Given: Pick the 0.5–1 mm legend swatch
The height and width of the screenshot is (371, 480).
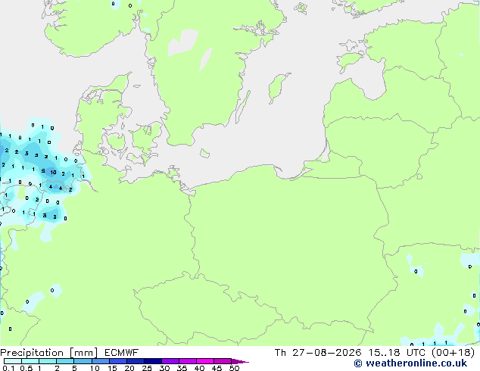Looking at the screenshot, I should point(30,361).
